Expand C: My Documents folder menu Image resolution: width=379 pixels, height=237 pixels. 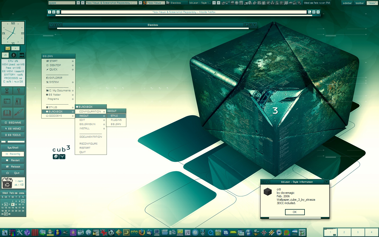[58, 90]
